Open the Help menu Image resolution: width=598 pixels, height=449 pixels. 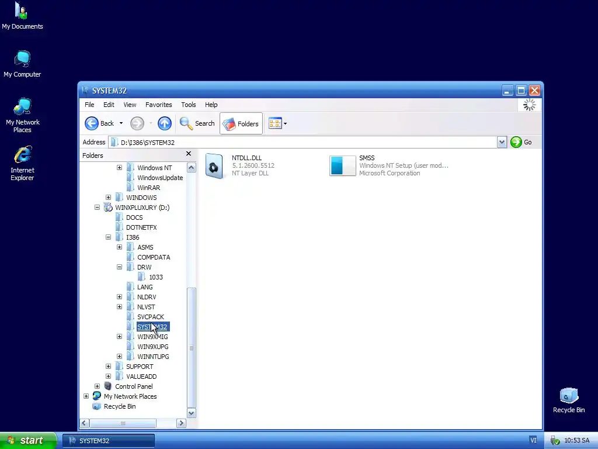pyautogui.click(x=211, y=105)
